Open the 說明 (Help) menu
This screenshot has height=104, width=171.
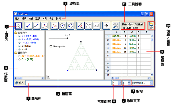(58, 19)
